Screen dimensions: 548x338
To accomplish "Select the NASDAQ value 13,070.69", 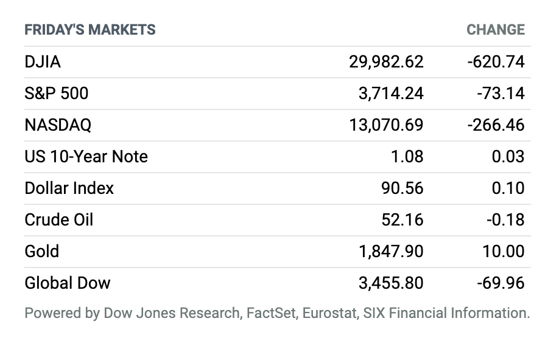I will [x=386, y=125].
